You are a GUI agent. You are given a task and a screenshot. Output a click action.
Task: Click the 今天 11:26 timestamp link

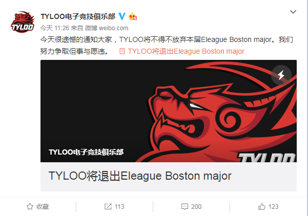coord(55,28)
